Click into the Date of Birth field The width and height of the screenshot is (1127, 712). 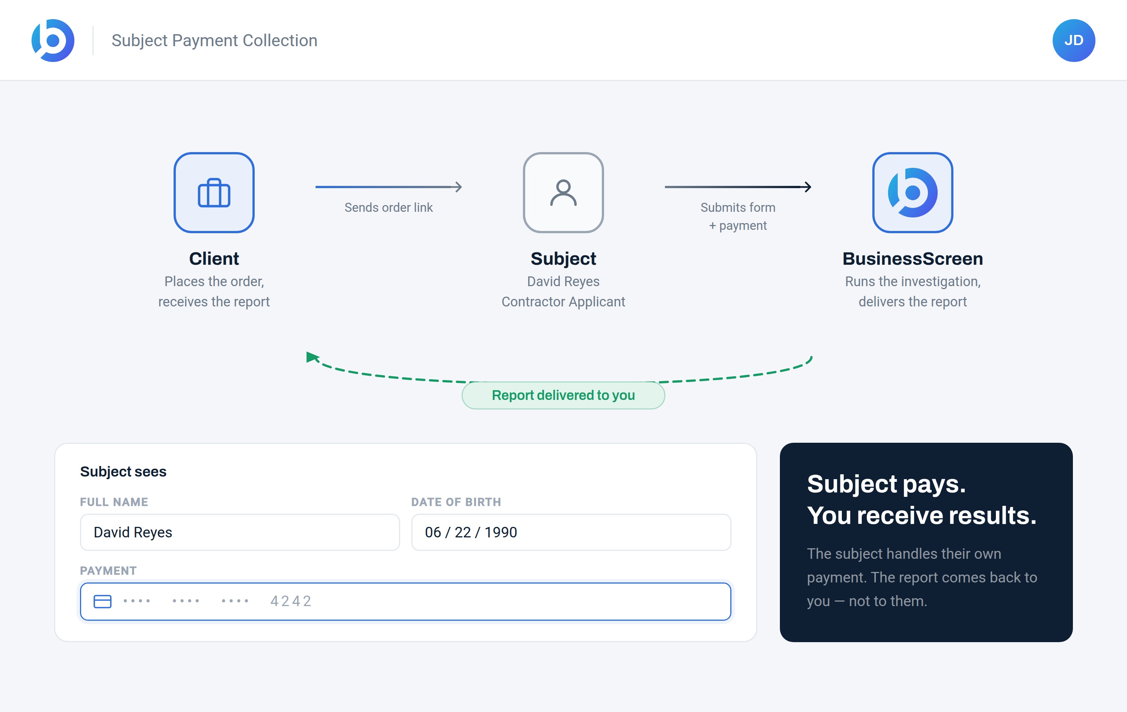tap(571, 532)
